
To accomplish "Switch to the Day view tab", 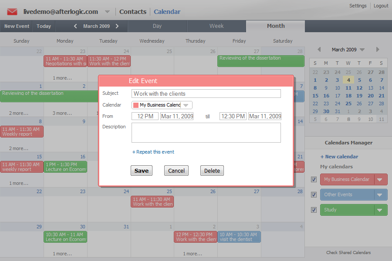I will click(x=157, y=26).
